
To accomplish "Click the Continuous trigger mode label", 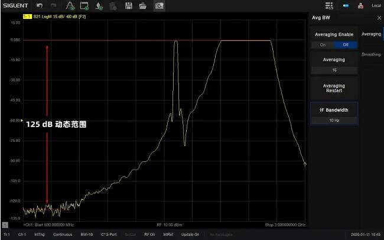I will [x=63, y=235].
